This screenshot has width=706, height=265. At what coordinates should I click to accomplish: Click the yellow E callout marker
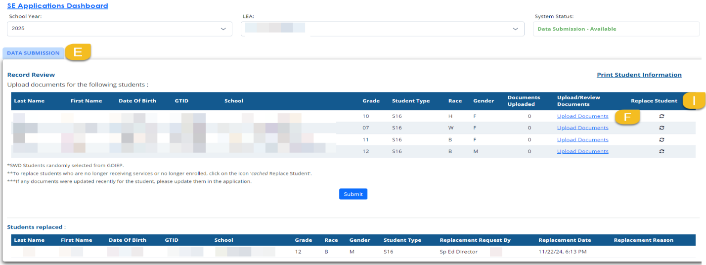(78, 52)
